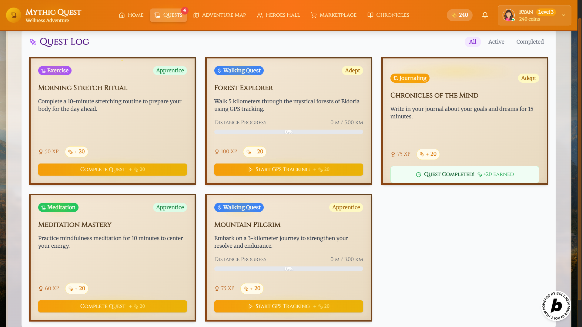Filter quest log to Active quests
Image resolution: width=582 pixels, height=327 pixels.
point(496,42)
